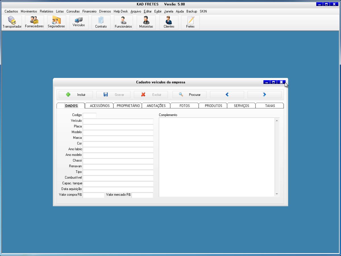Open the Help Desk menu

click(121, 11)
